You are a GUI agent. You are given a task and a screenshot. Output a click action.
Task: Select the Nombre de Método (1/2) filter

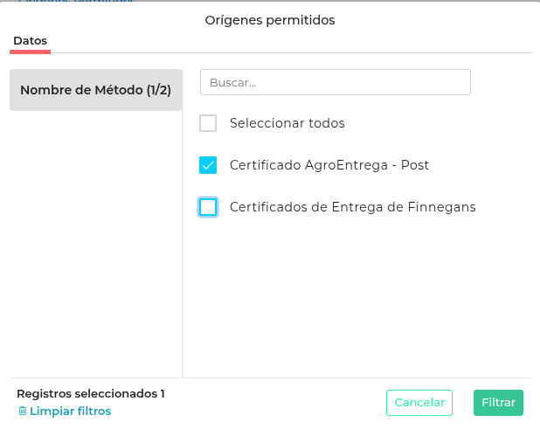tap(95, 90)
